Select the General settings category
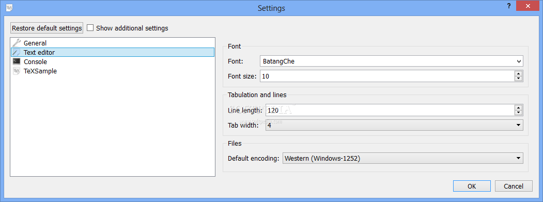Viewport: 543px width, 202px height. (113, 43)
